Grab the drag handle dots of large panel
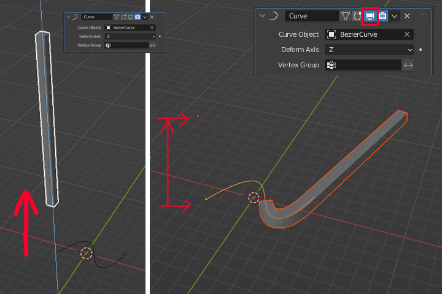442x294 pixels. pos(424,16)
